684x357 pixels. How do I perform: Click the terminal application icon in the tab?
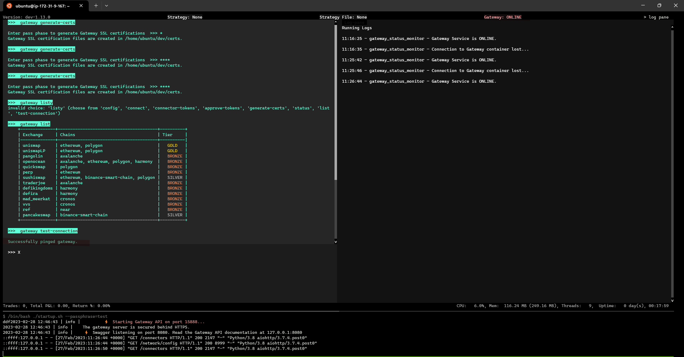(x=9, y=6)
